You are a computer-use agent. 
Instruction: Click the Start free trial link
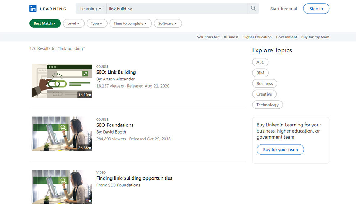click(x=283, y=9)
